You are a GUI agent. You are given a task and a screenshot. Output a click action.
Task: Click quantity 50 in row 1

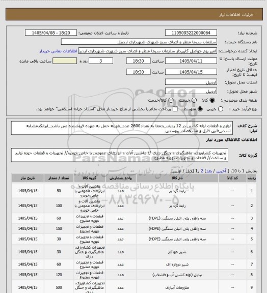pos(59,191)
